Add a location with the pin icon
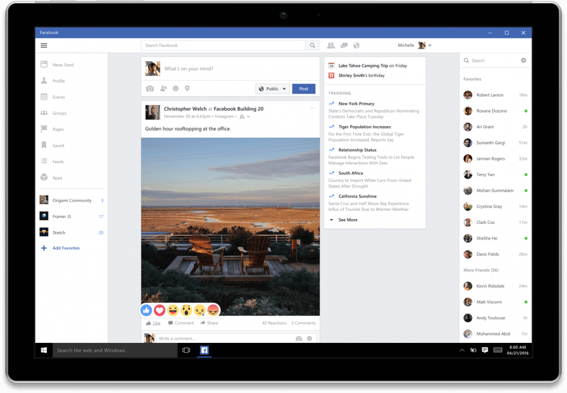The height and width of the screenshot is (393, 567). click(188, 88)
